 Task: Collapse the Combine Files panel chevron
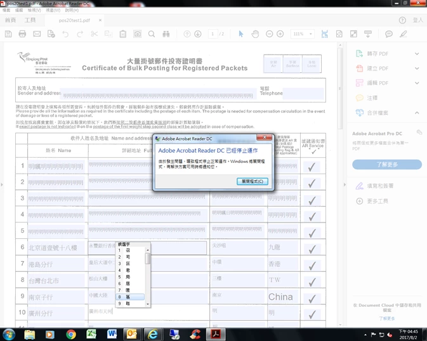[x=417, y=113]
